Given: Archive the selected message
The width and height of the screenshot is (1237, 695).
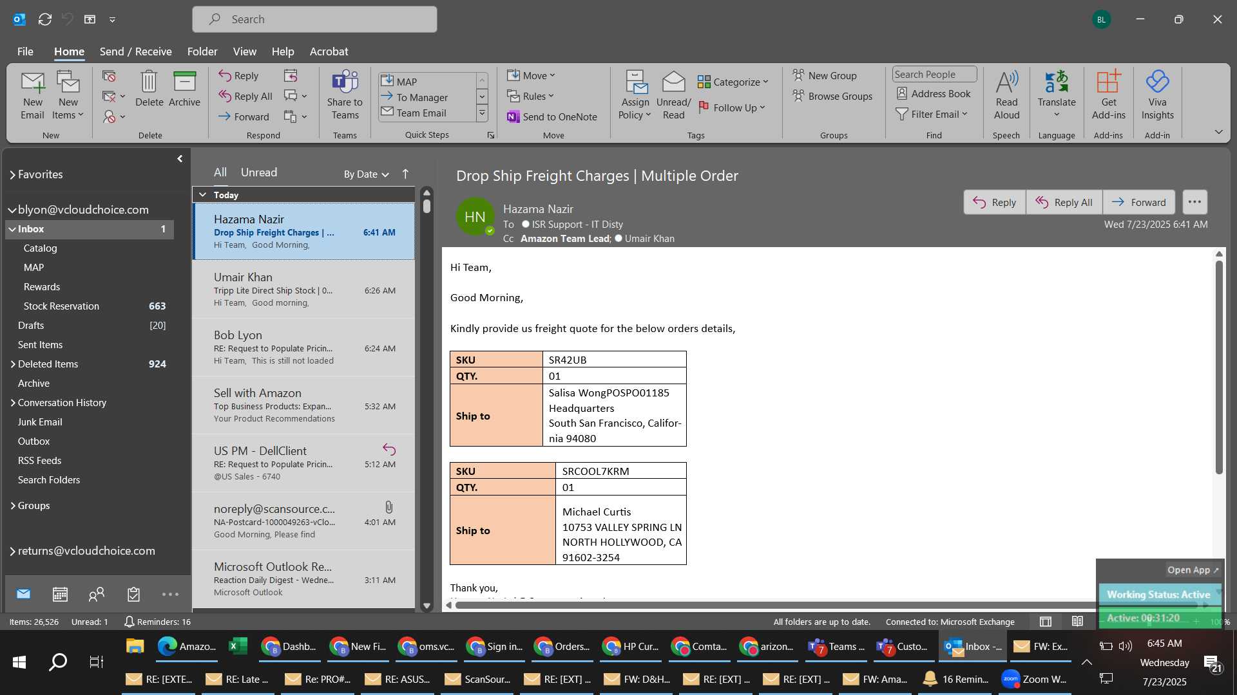Looking at the screenshot, I should (184, 89).
